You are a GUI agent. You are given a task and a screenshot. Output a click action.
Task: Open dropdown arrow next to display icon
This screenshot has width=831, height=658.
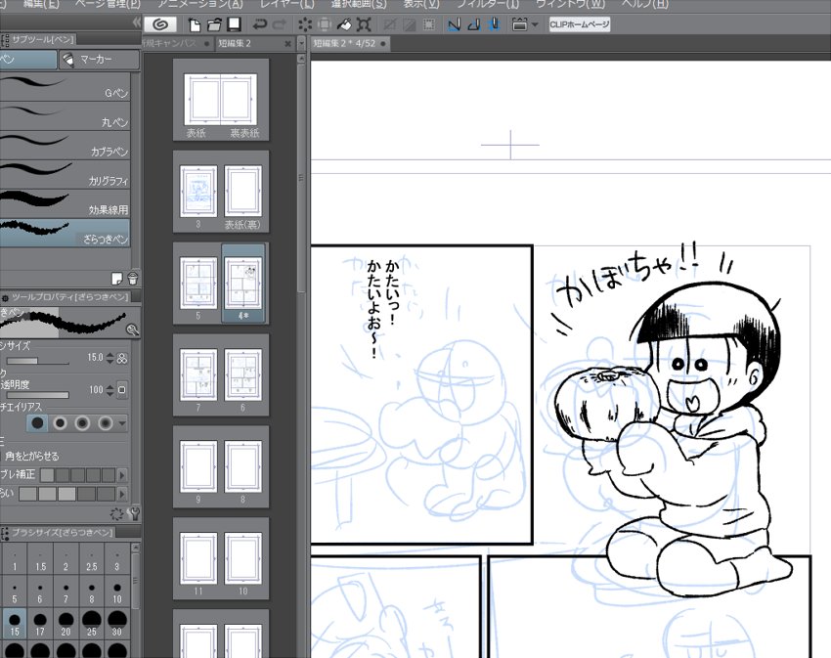pyautogui.click(x=535, y=24)
